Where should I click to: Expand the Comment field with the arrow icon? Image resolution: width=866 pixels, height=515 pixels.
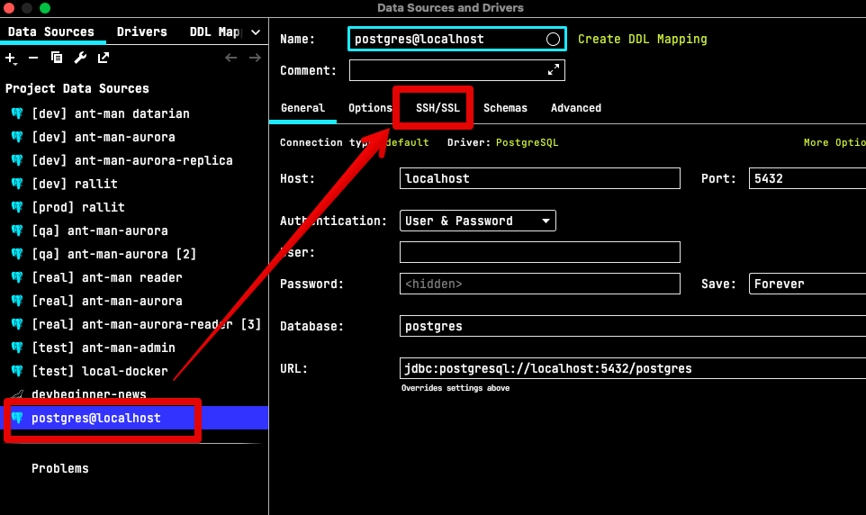[554, 69]
